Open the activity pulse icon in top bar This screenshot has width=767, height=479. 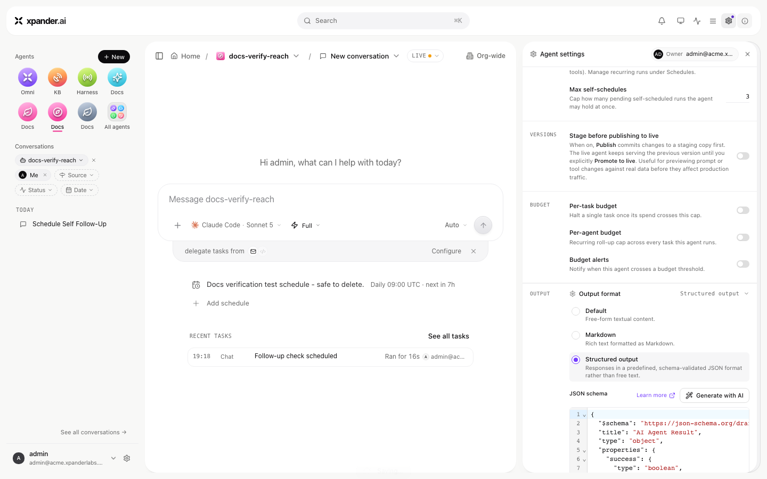coord(697,21)
